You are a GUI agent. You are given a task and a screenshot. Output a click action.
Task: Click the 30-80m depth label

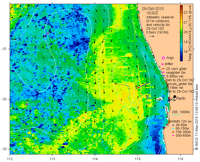tap(181, 125)
